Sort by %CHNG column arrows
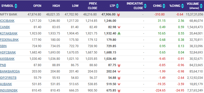 click(x=183, y=6)
